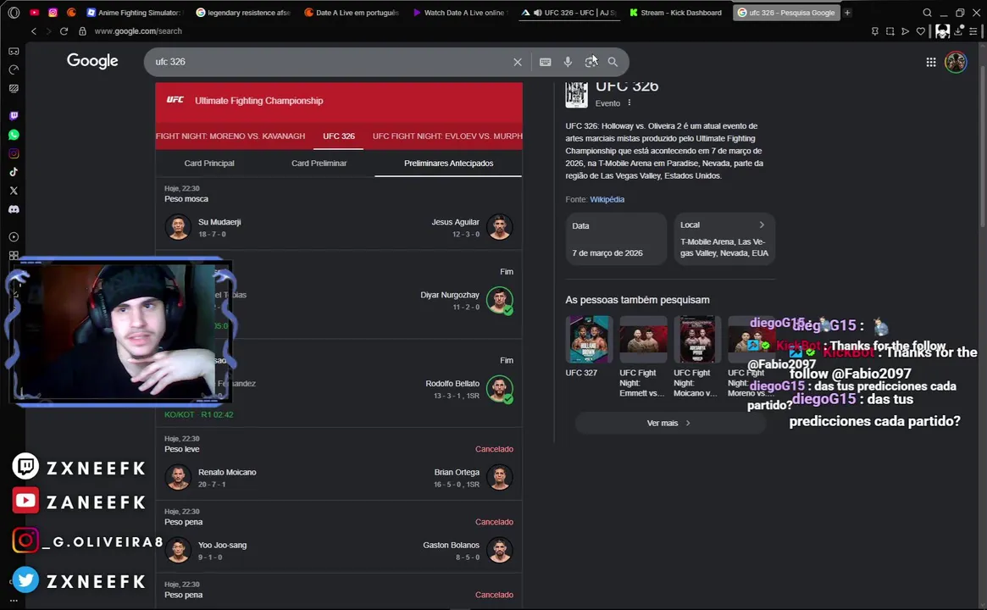Open Renato Moicano vs Brian Ortega fight
Screen dimensions: 987x610
(x=339, y=464)
